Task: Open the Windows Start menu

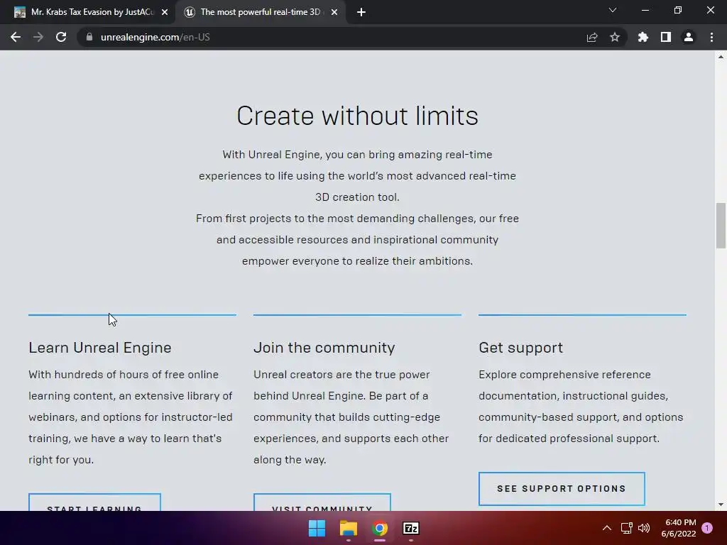Action: (x=317, y=528)
